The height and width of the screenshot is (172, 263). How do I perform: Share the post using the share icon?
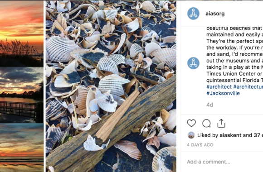coord(221,123)
